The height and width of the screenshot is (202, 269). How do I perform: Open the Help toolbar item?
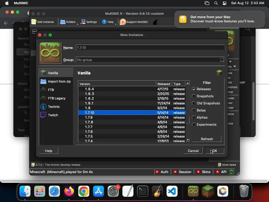[108, 22]
